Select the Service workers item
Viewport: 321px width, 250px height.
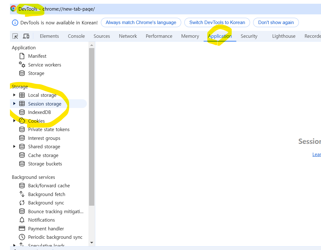click(45, 65)
